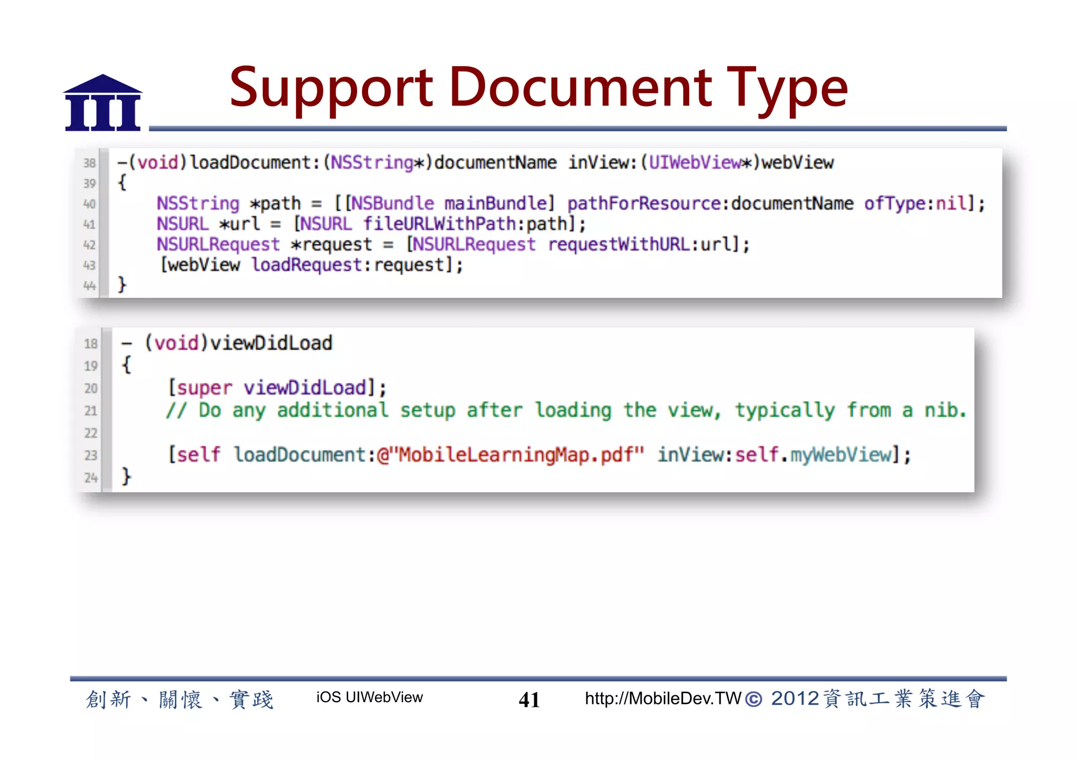
Task: Click the '2012資訊工業策進會' copyright text
Action: point(878,699)
